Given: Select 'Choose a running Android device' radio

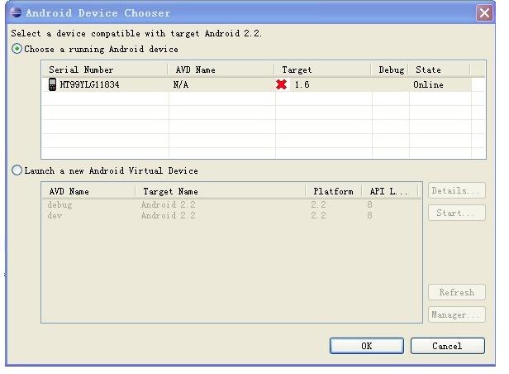Looking at the screenshot, I should tap(17, 49).
